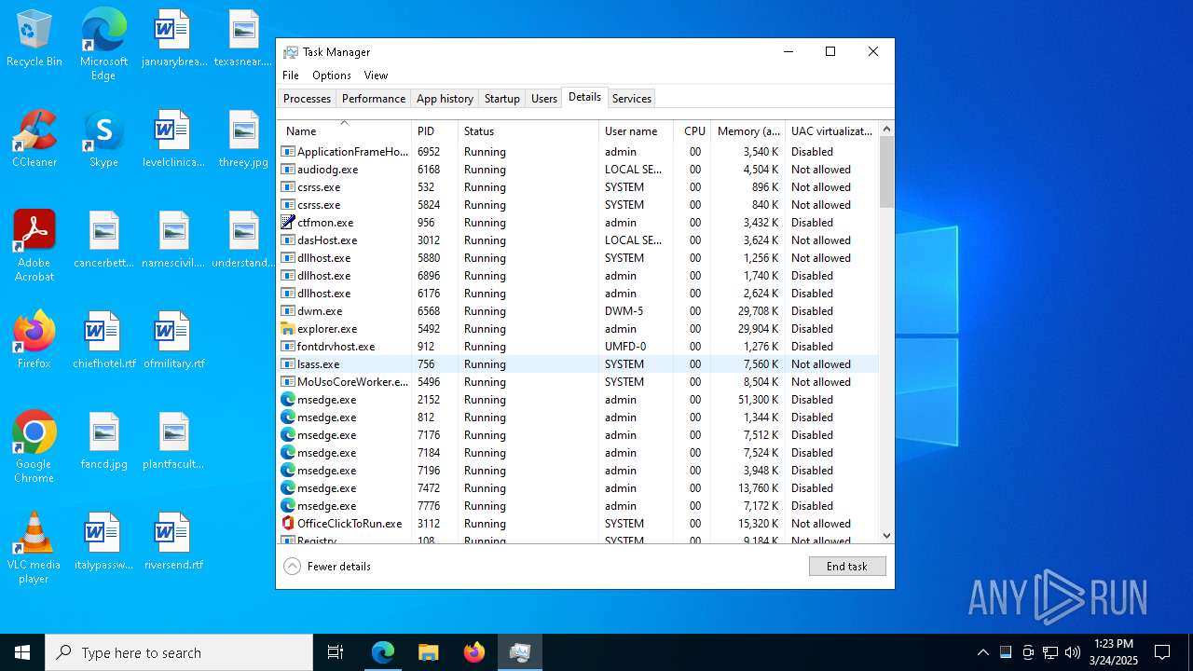This screenshot has height=671, width=1193.
Task: Launch Adobe Acrobat from the desktop
Action: click(x=34, y=246)
